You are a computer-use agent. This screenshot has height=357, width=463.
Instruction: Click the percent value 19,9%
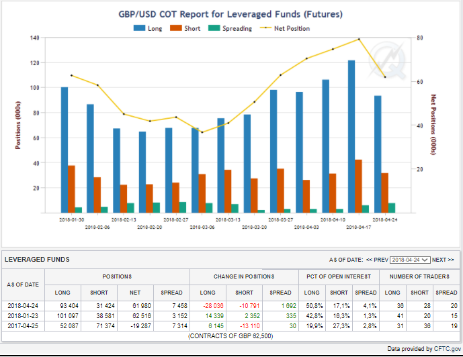(314, 325)
